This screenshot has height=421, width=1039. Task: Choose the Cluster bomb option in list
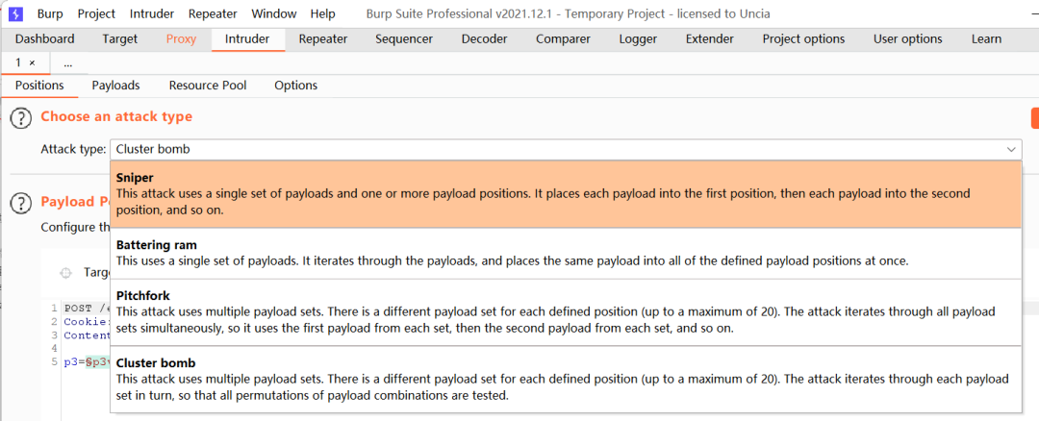pyautogui.click(x=566, y=380)
